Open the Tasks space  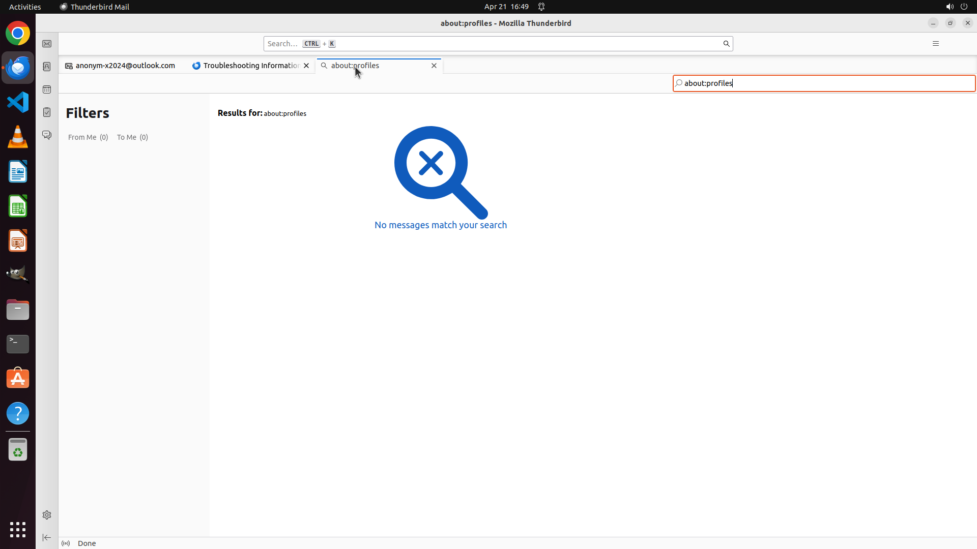[47, 112]
